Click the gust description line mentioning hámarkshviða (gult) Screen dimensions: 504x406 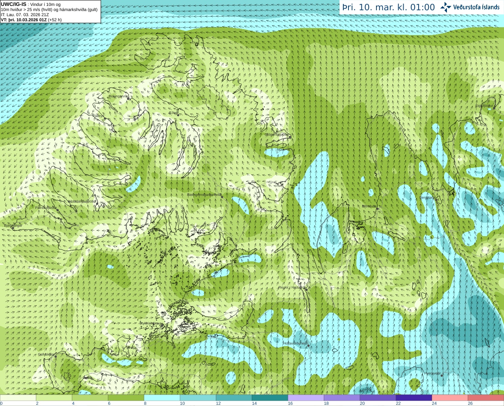[49, 9]
